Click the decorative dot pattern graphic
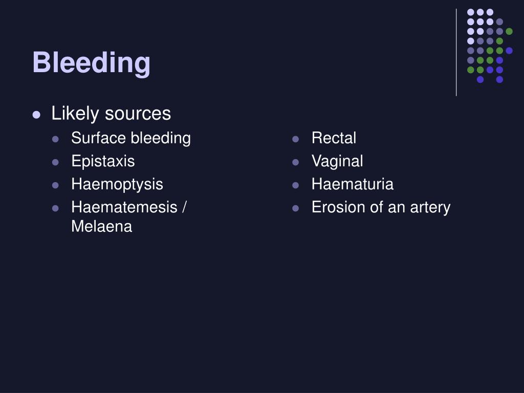The height and width of the screenshot is (393, 524). (490, 46)
